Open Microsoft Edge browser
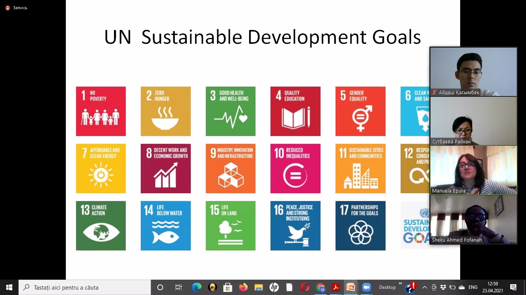Viewport: 526px width, 295px height. [x=197, y=287]
